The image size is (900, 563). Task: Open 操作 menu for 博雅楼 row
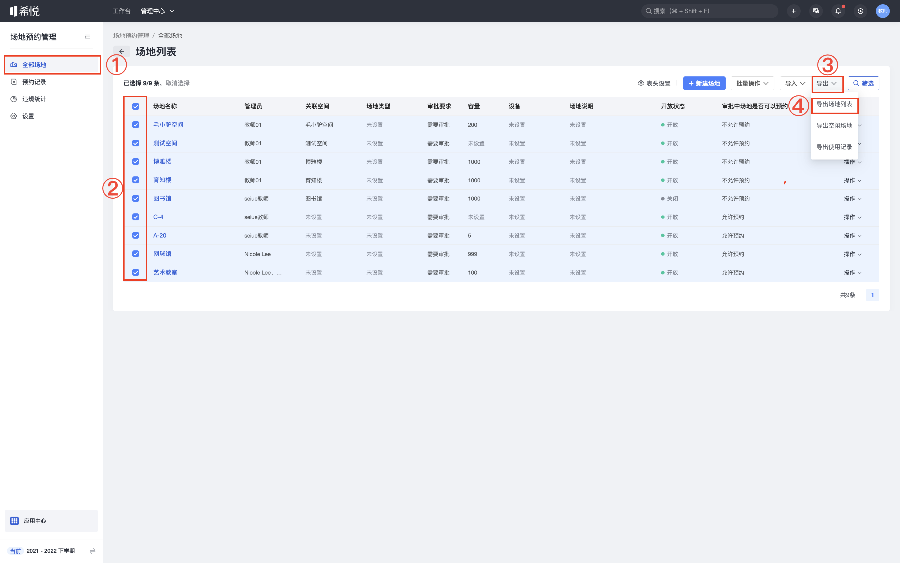coord(852,162)
